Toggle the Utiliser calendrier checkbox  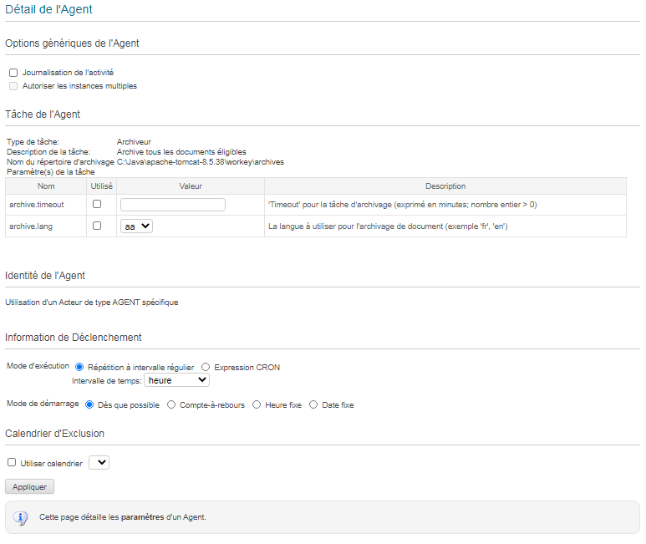click(x=12, y=462)
